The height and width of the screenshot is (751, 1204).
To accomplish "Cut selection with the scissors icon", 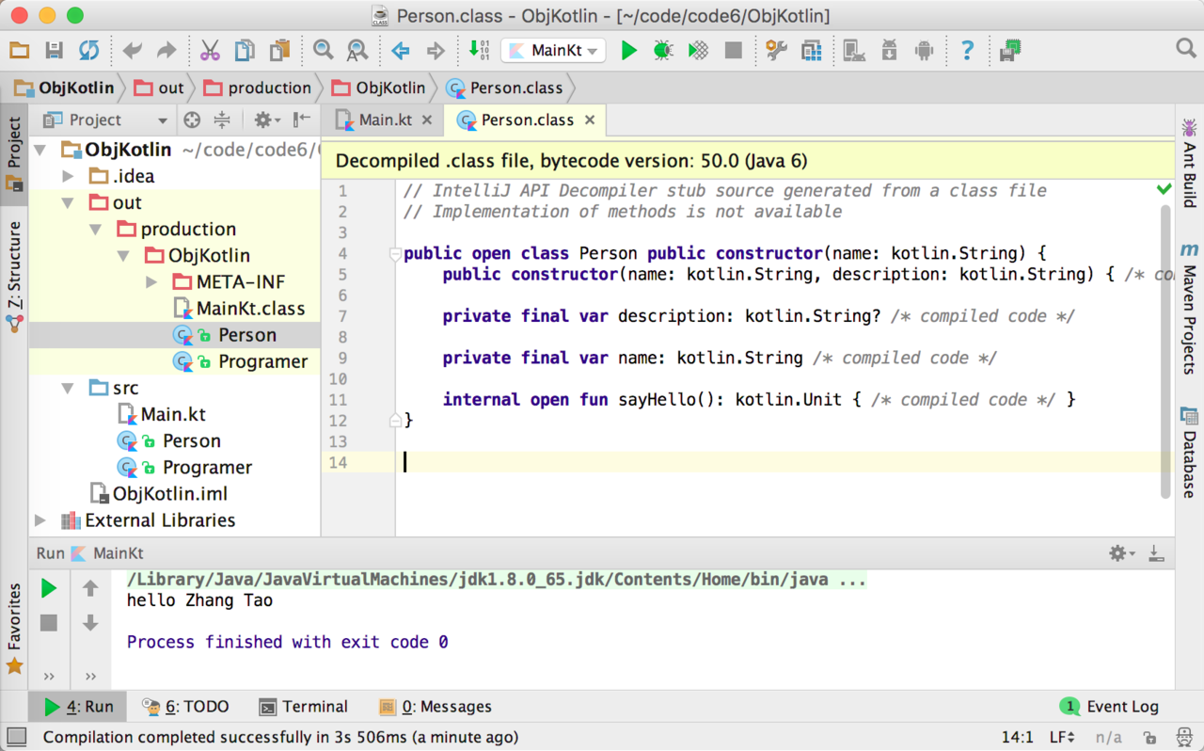I will tap(210, 51).
